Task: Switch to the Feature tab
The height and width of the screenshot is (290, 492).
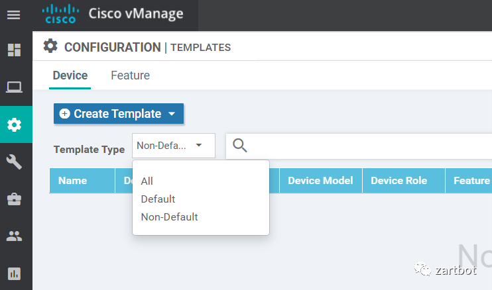Action: pos(130,75)
